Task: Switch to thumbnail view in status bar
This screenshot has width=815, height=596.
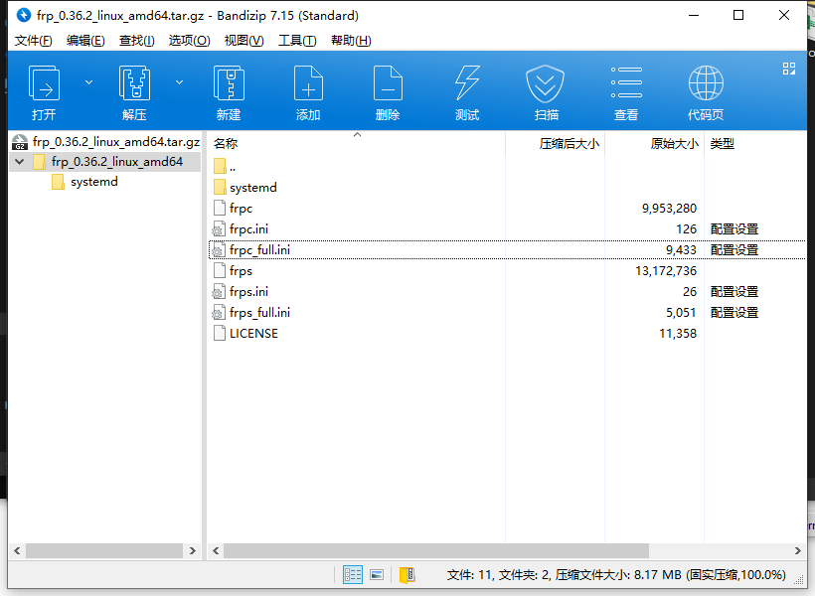Action: pyautogui.click(x=377, y=574)
